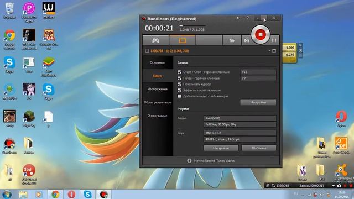The height and width of the screenshot is (199, 354).
Task: Toggle Пауза hotkey checkbox
Action: pyautogui.click(x=179, y=78)
